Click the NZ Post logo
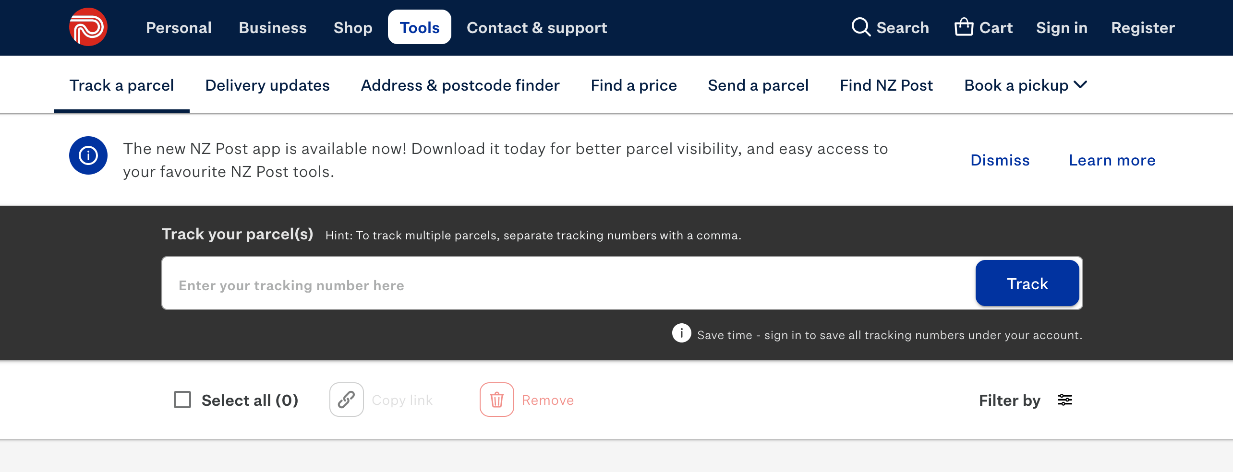1233x472 pixels. pos(88,27)
